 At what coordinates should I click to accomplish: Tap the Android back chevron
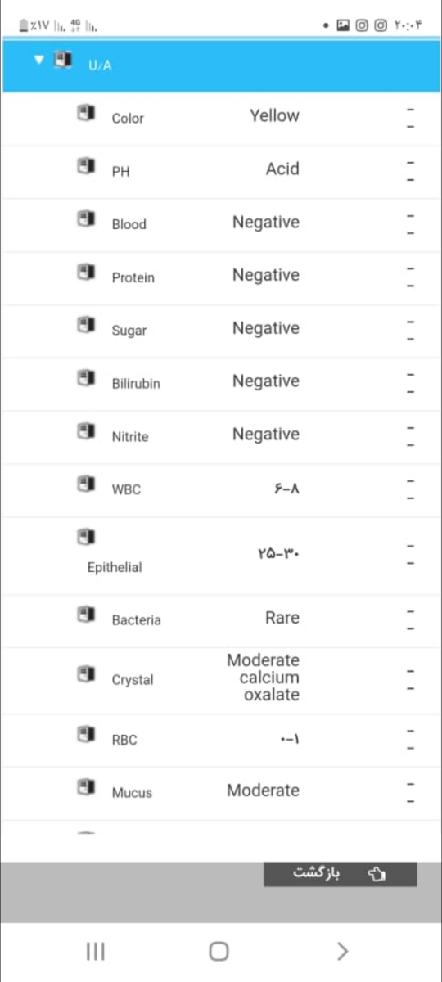(343, 951)
